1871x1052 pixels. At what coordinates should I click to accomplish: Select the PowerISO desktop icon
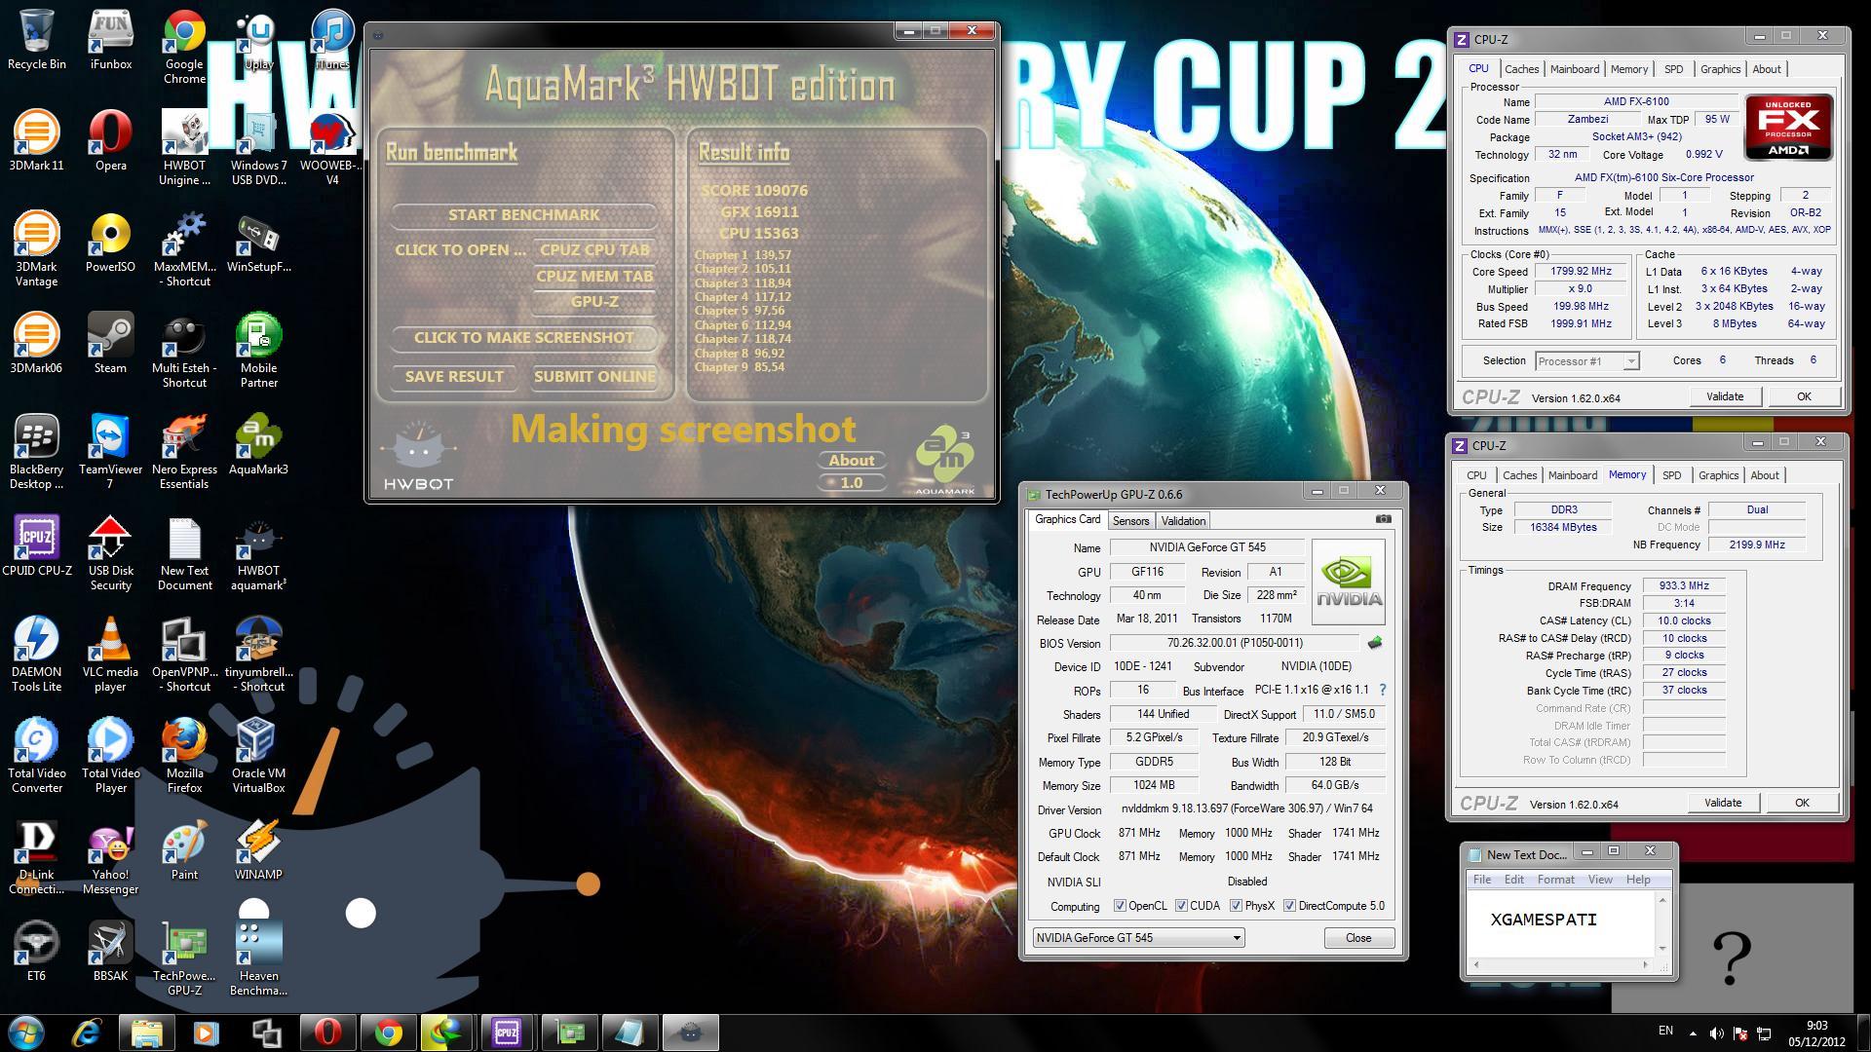pos(110,243)
